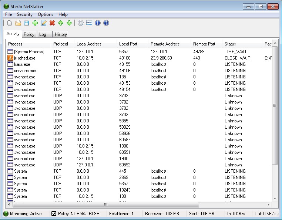Move rule up with green up arrow
Screen dimensions: 282x220
[x=61, y=23]
